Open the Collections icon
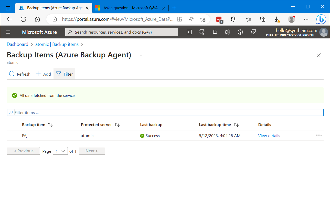This screenshot has height=217, width=330. tap(262, 19)
